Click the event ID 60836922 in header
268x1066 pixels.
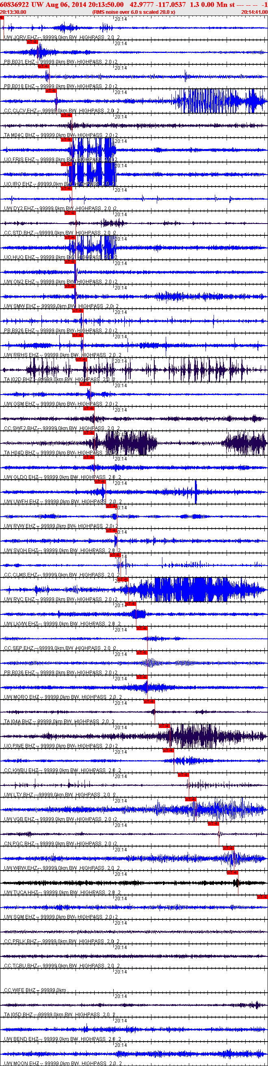tap(15, 4)
